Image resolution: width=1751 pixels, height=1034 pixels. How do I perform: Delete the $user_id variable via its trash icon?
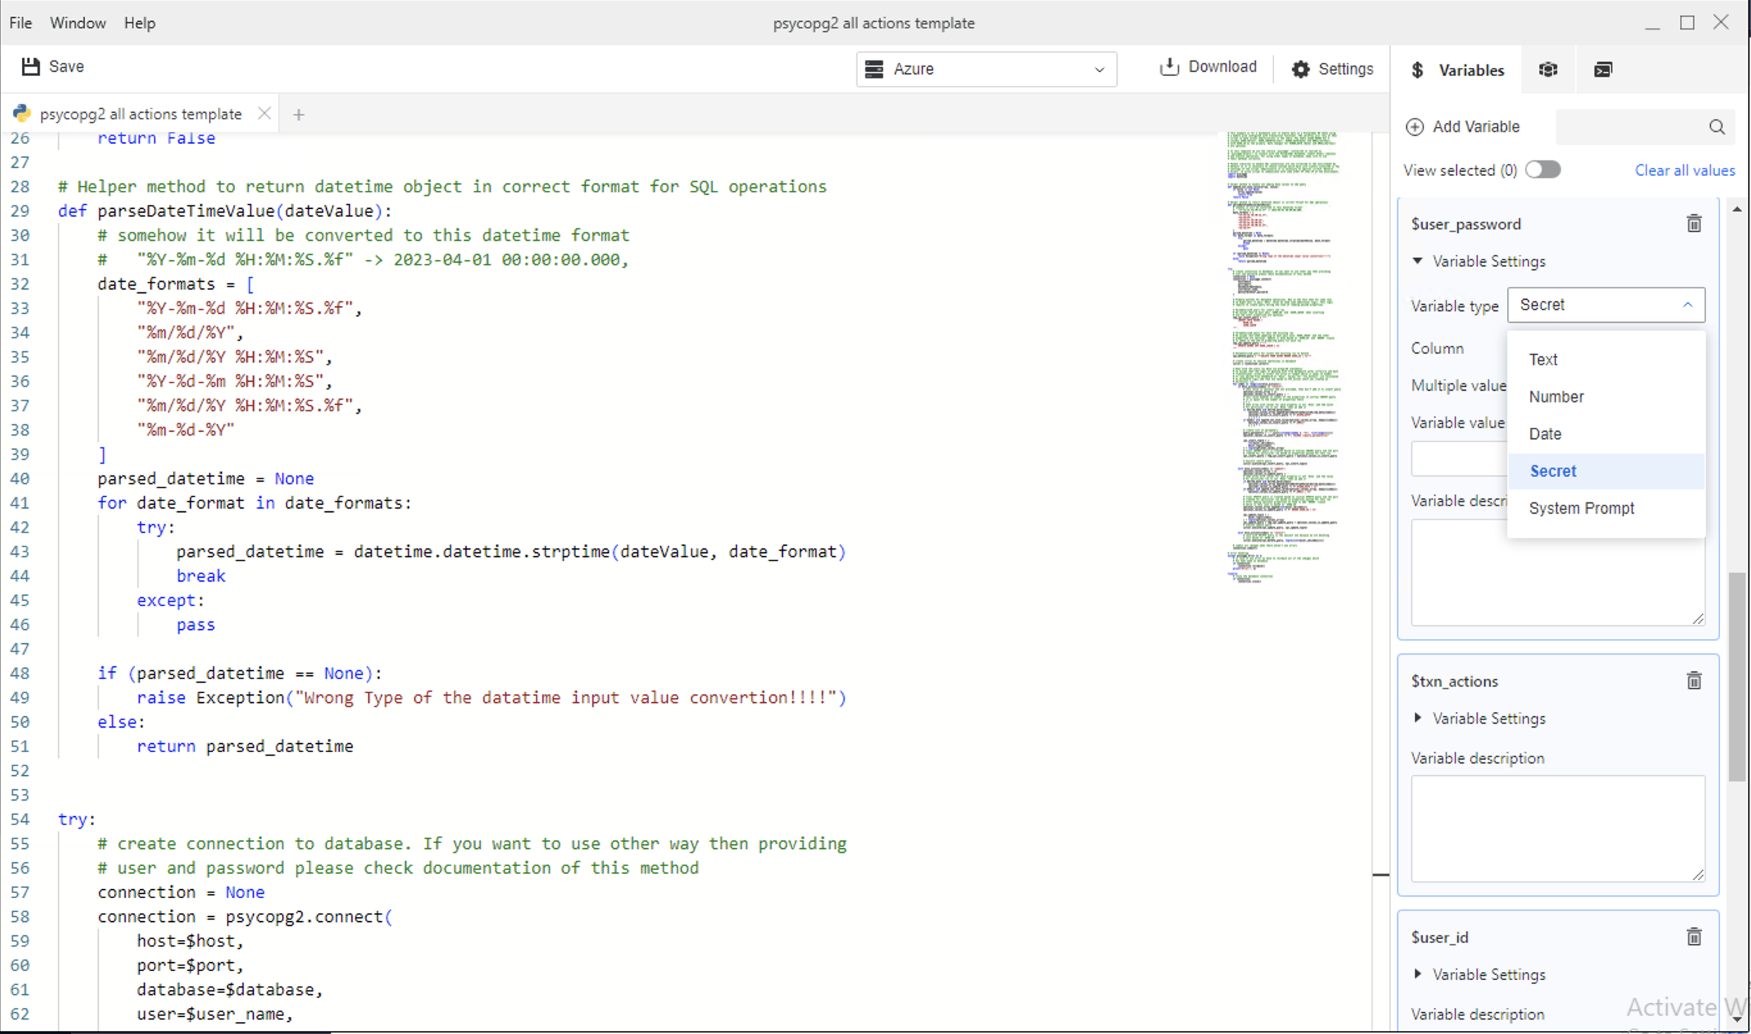pos(1694,937)
